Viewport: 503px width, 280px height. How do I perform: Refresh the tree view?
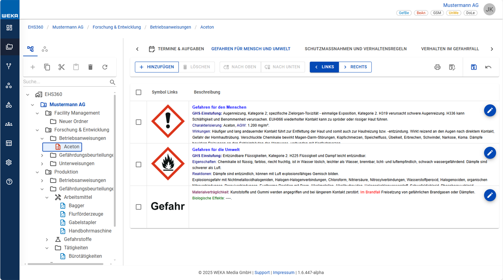[x=105, y=67]
